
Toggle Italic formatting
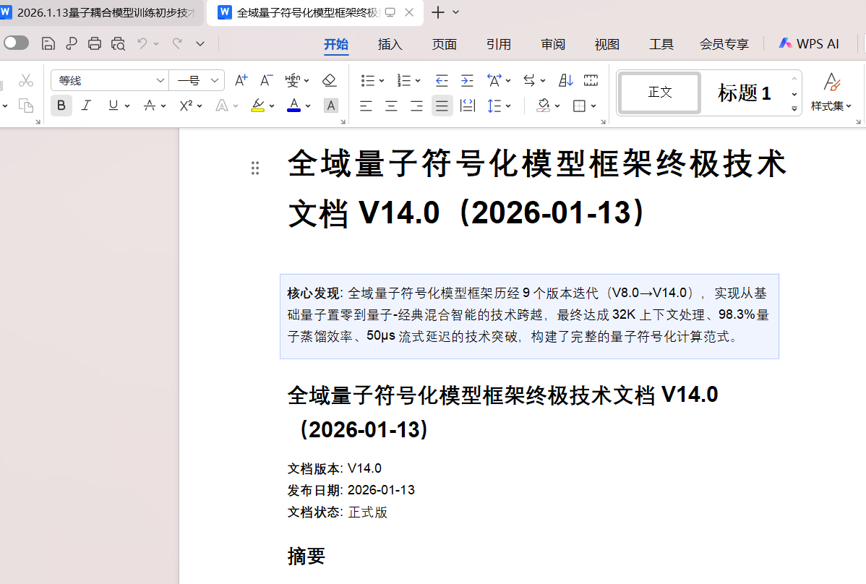click(86, 106)
